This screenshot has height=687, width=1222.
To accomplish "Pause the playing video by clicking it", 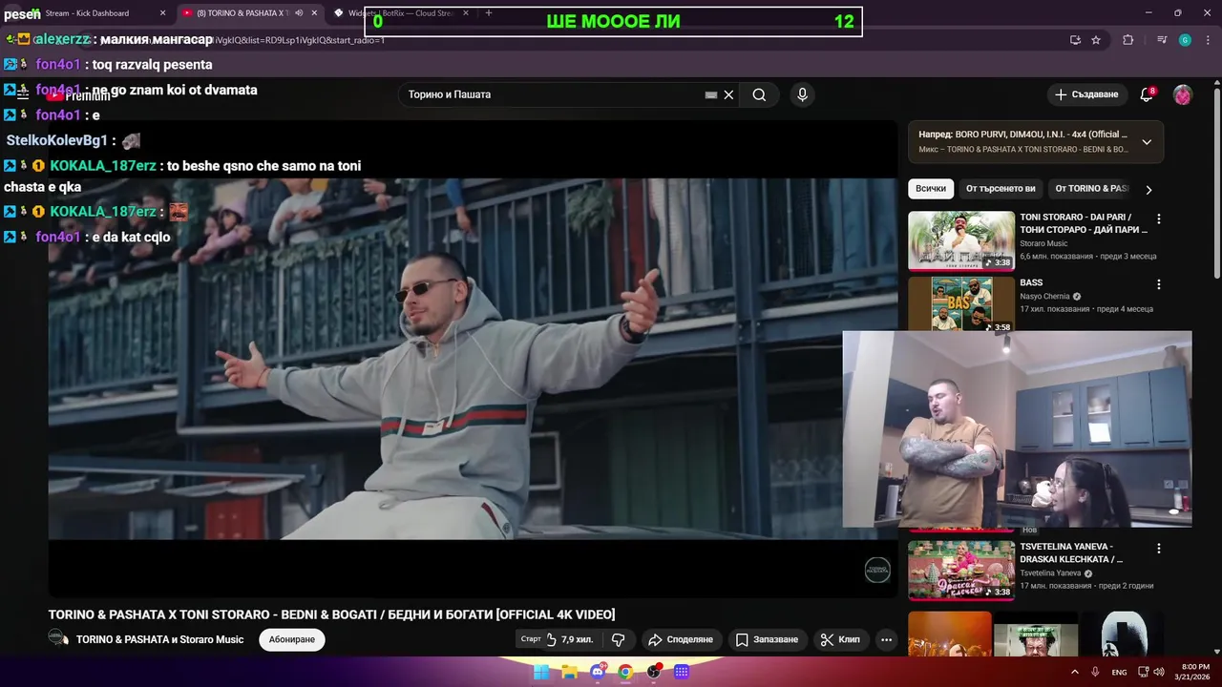I will (x=473, y=359).
